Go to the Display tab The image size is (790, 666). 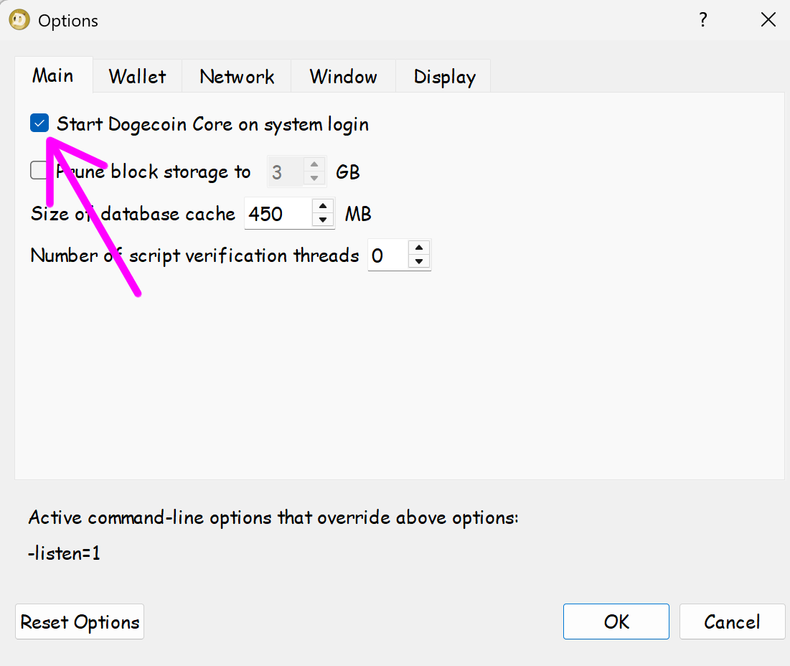coord(443,77)
